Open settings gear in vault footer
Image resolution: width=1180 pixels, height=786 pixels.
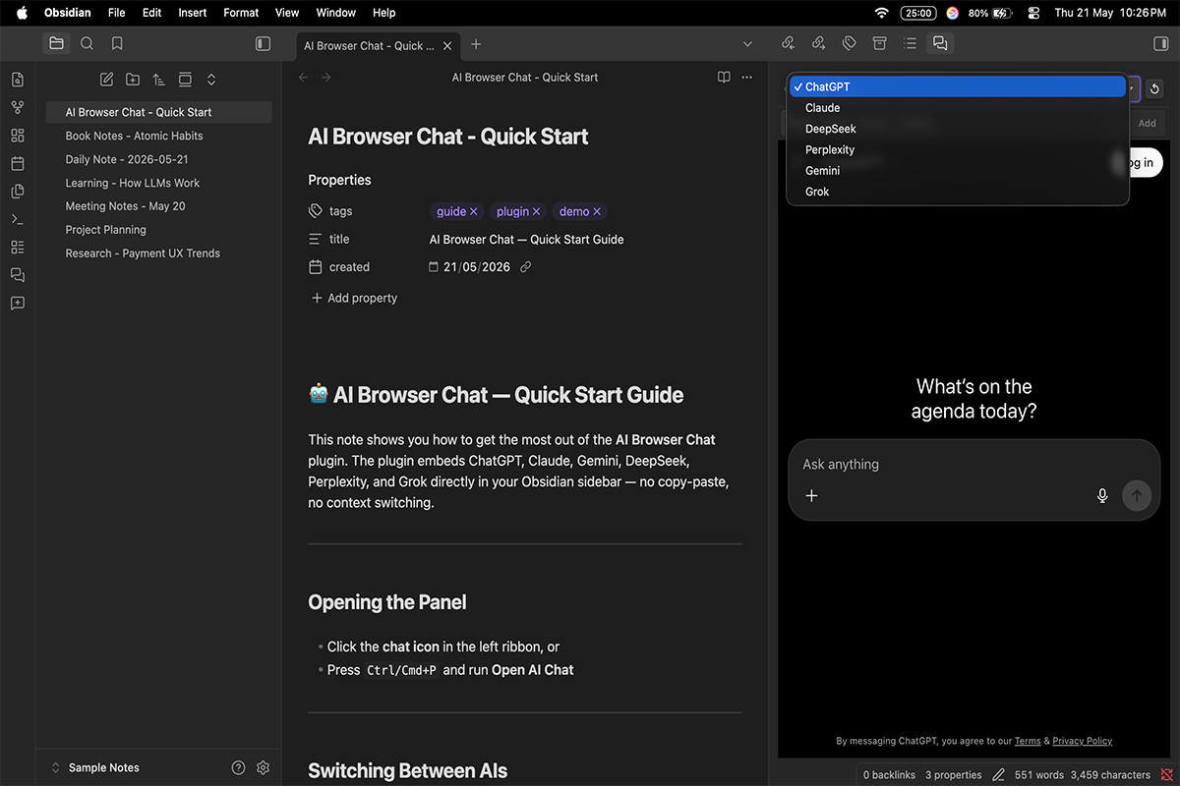[263, 767]
